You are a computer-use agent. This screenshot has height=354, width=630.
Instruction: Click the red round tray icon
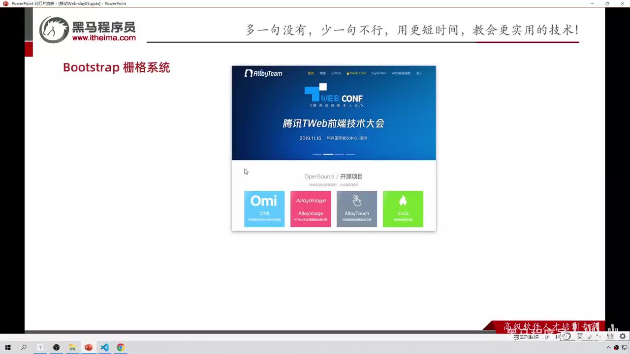coord(617,348)
